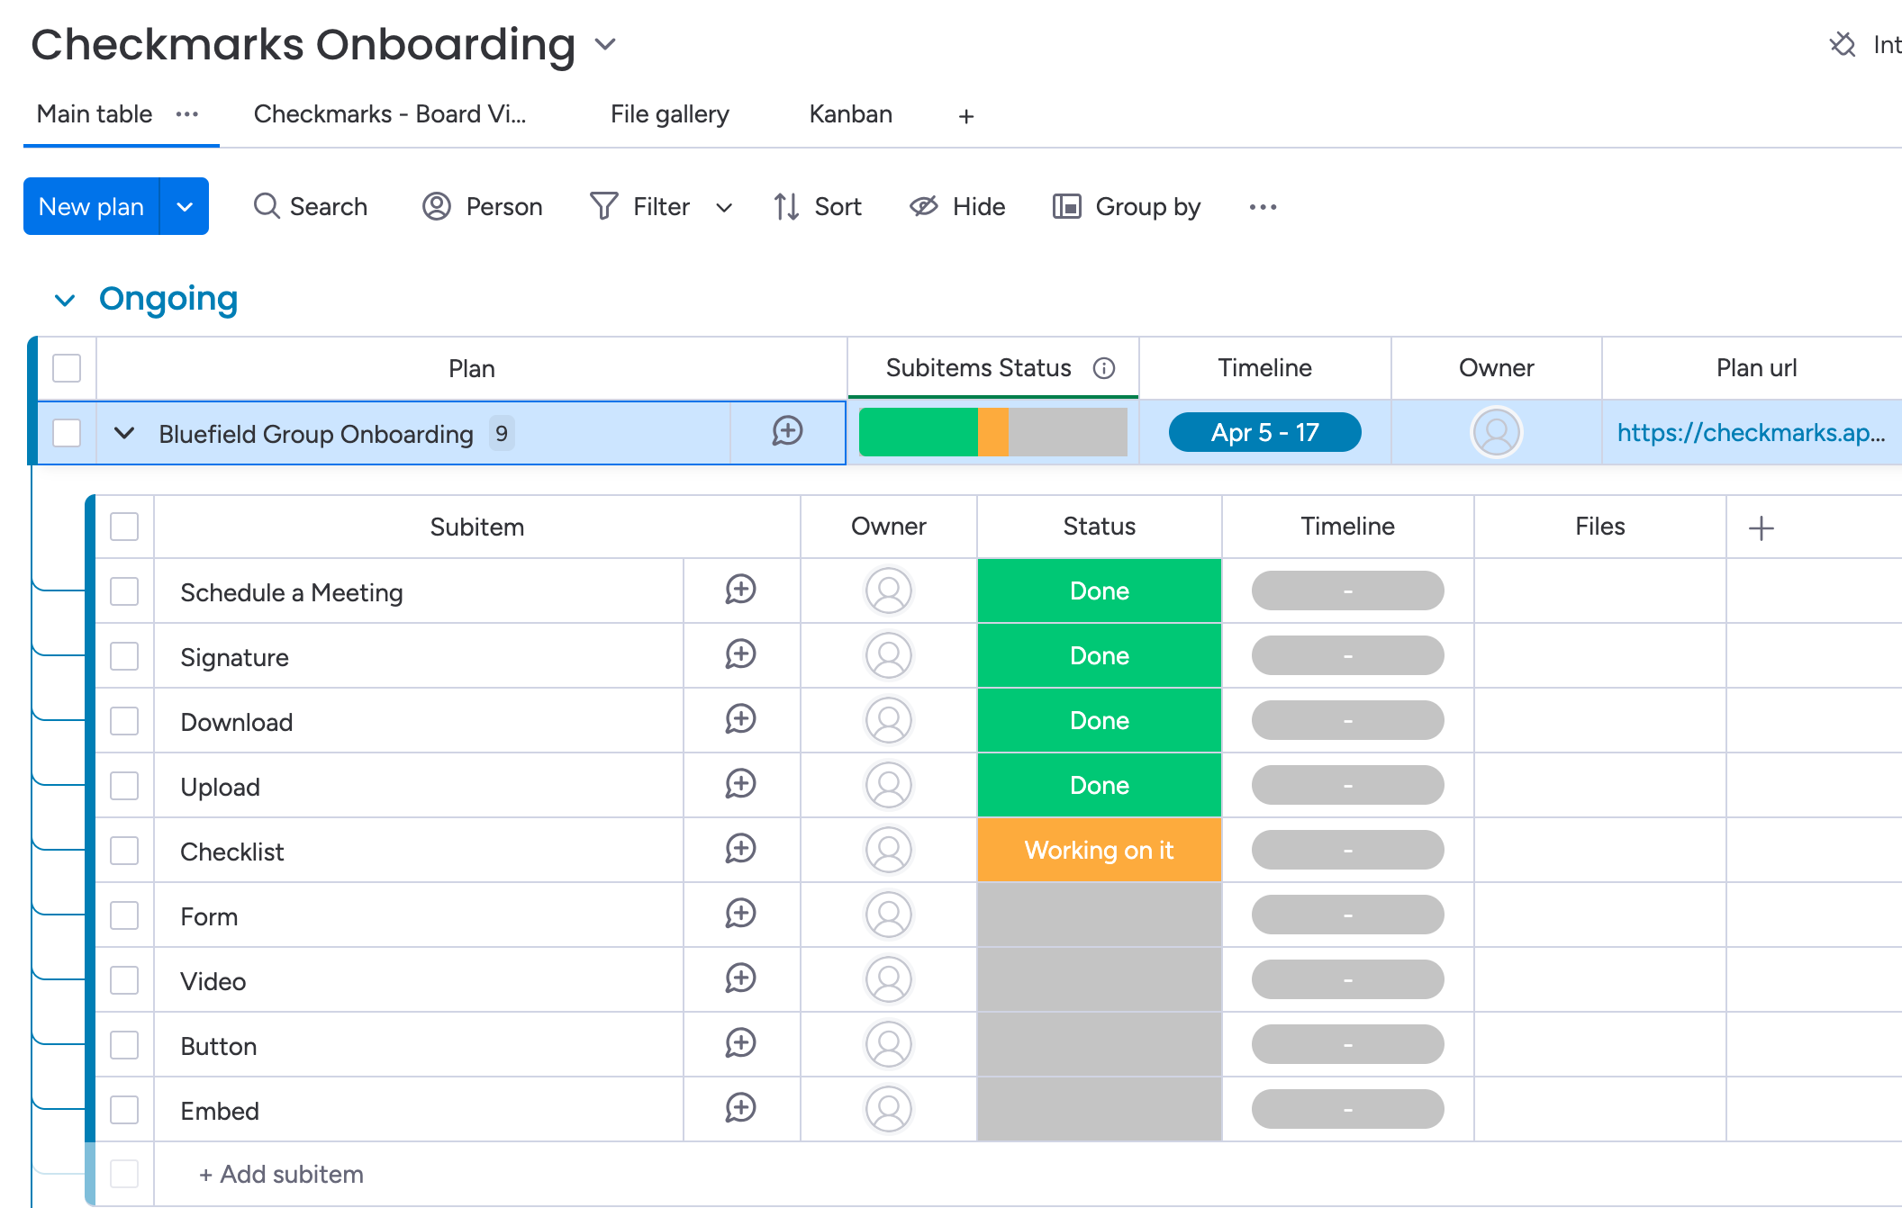Check the Bluefield Group Onboarding row checkbox
The width and height of the screenshot is (1902, 1208).
pos(67,433)
